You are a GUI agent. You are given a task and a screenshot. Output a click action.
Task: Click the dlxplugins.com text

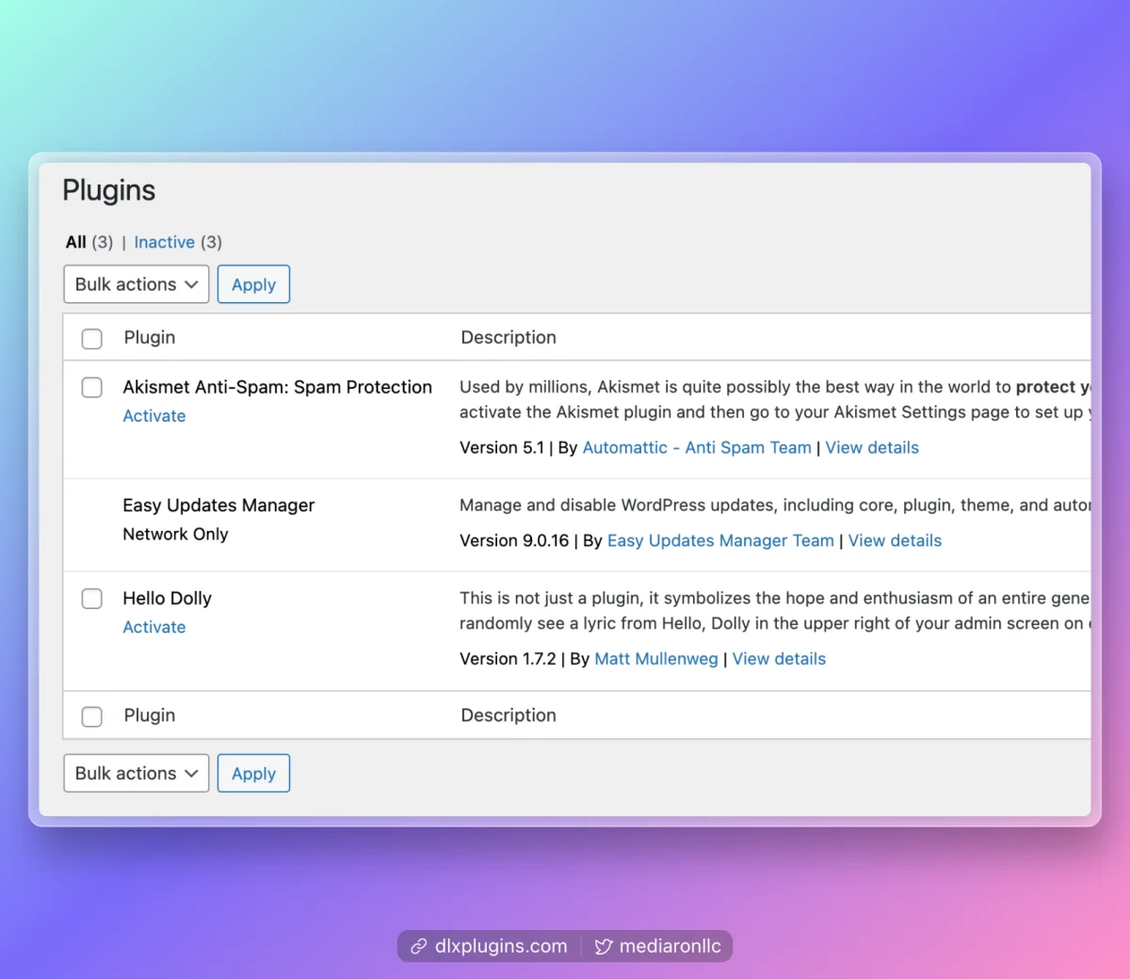point(501,946)
